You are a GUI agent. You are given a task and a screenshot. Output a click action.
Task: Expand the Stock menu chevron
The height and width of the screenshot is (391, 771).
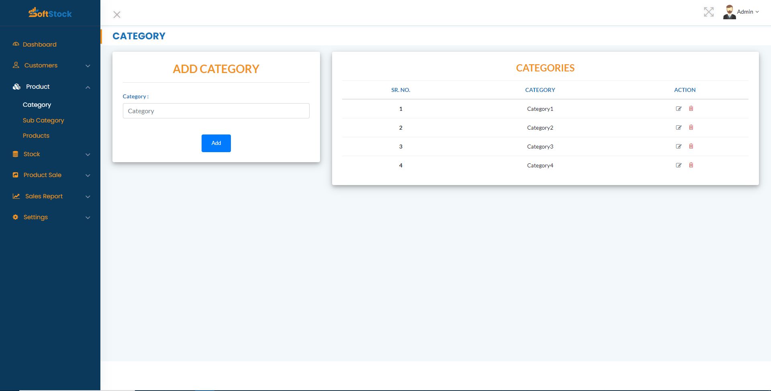(88, 155)
